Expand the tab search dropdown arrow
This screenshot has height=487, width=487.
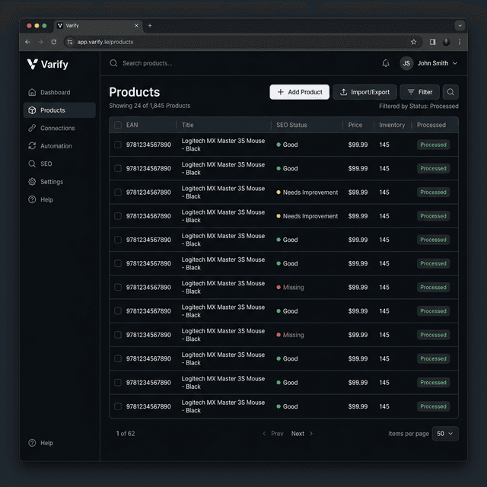coord(460,25)
